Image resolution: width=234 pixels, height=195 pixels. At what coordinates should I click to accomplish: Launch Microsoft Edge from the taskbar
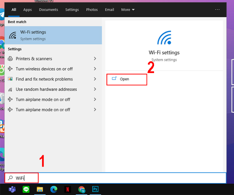coord(54,189)
